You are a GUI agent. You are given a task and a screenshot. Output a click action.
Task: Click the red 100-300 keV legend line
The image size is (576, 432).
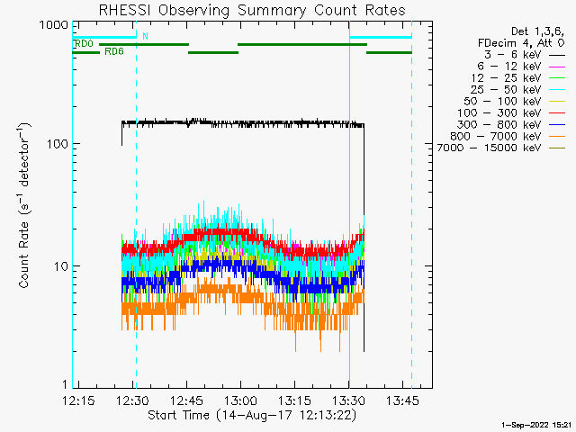(x=557, y=113)
